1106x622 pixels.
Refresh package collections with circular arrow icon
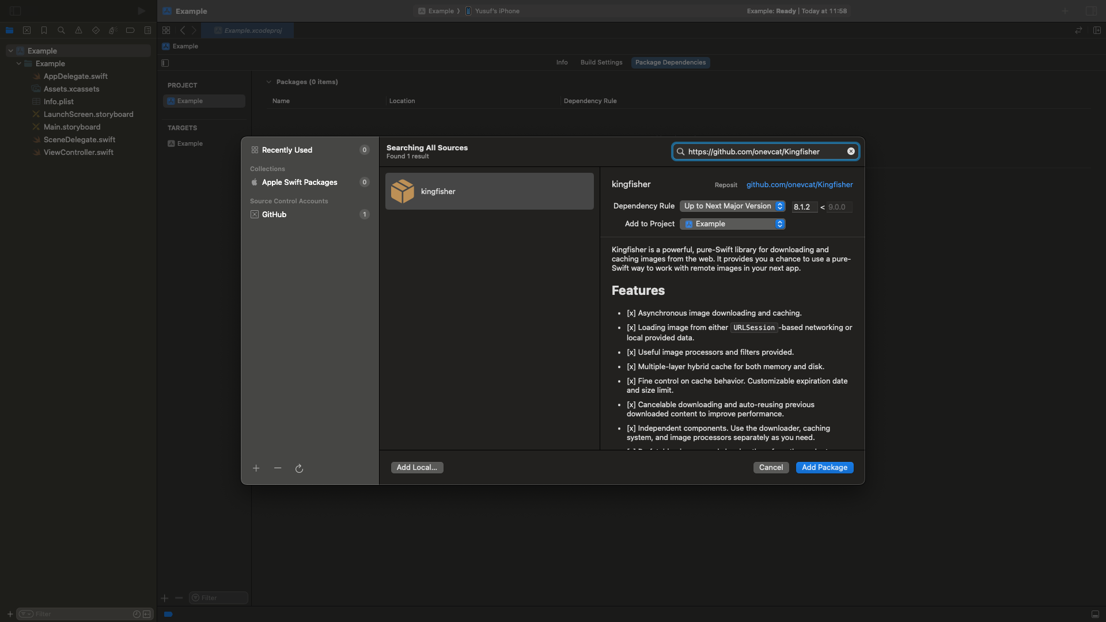click(x=299, y=469)
